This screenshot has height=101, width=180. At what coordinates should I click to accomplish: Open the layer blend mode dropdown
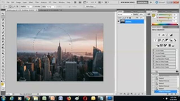[x=125, y=14]
